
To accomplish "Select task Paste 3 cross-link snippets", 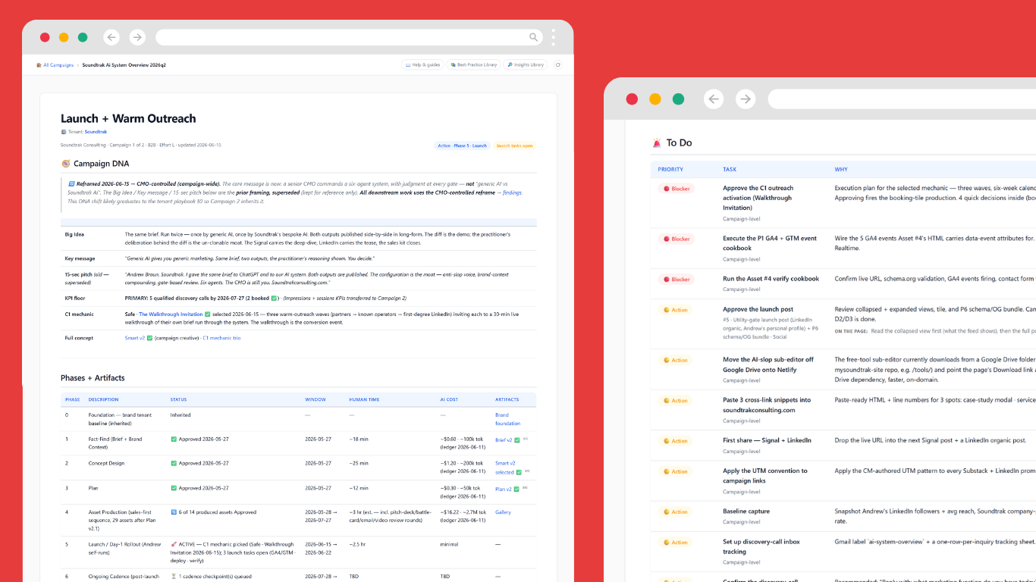I will point(767,405).
